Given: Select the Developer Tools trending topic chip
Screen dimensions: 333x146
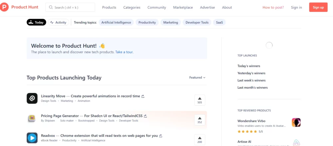Looking at the screenshot, I should (x=197, y=22).
